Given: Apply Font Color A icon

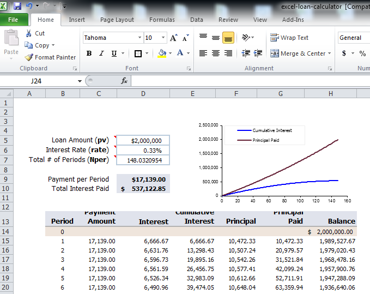Looking at the screenshot, I should coord(180,53).
